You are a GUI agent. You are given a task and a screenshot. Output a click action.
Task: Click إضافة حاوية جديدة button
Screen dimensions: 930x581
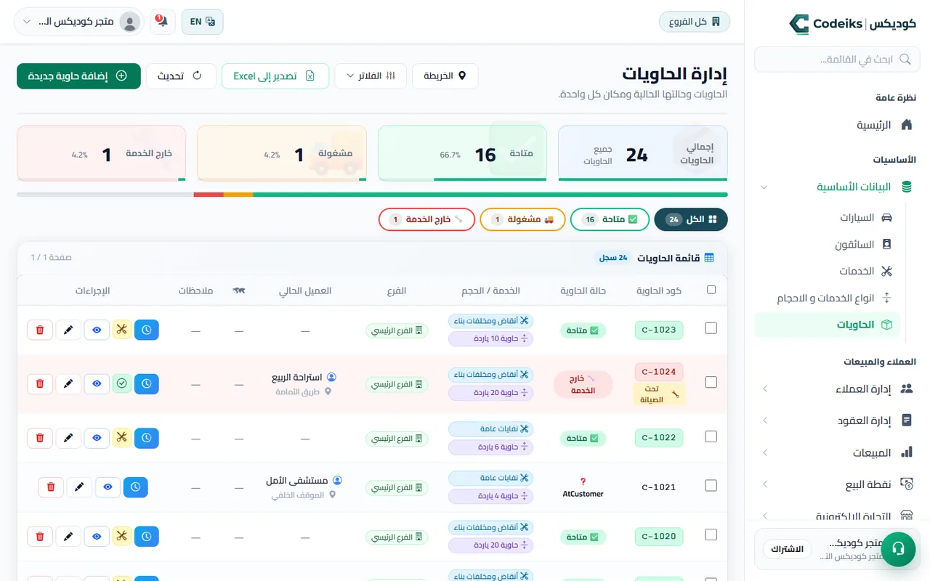tap(78, 76)
